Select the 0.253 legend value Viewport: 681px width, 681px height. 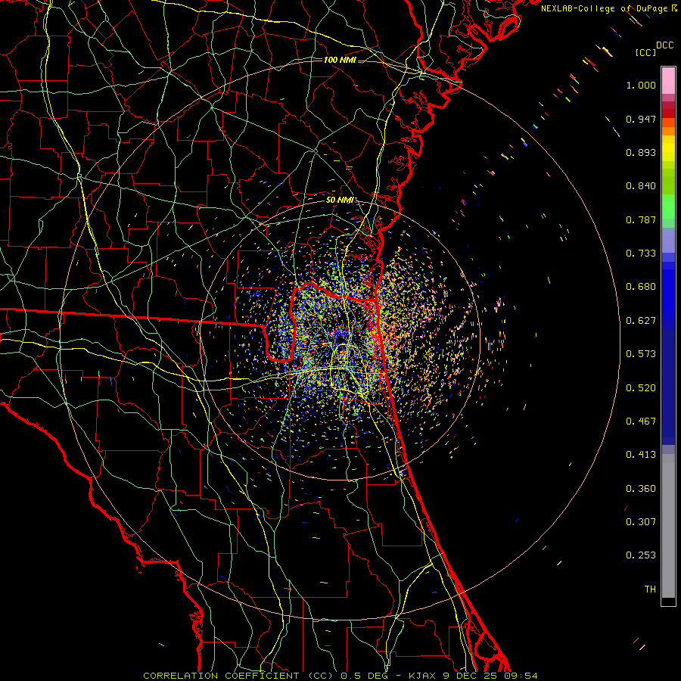[641, 555]
